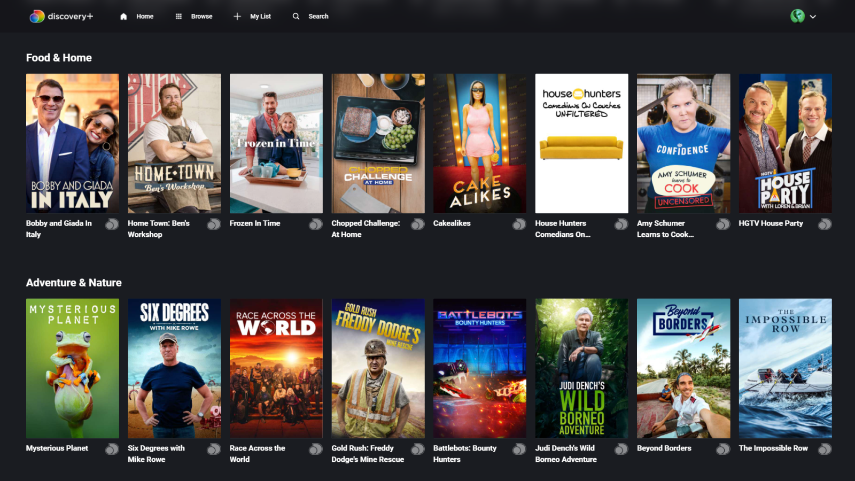Select the Beyond Borders poster

tap(683, 368)
